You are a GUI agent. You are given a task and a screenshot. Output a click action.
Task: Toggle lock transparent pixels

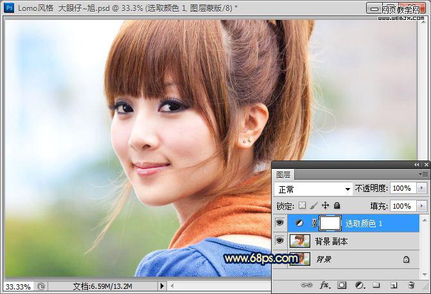302,205
